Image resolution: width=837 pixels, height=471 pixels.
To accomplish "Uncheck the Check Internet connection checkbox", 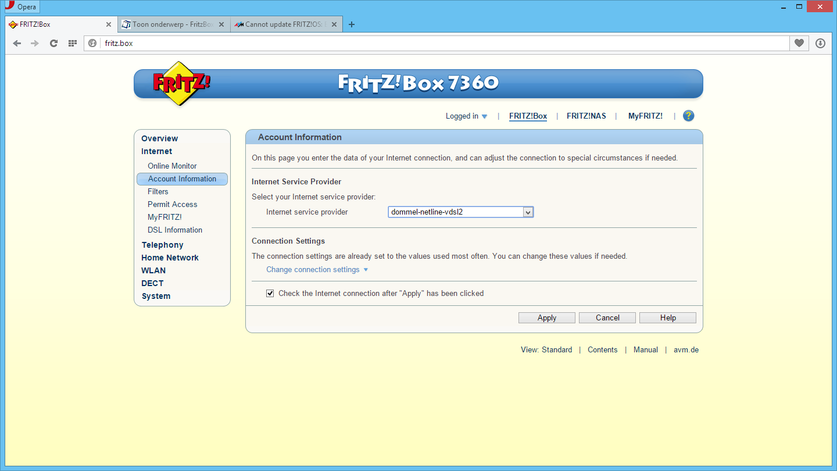I will click(270, 293).
